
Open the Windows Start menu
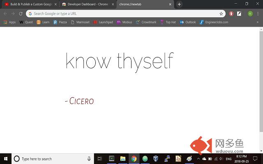(x=5, y=159)
